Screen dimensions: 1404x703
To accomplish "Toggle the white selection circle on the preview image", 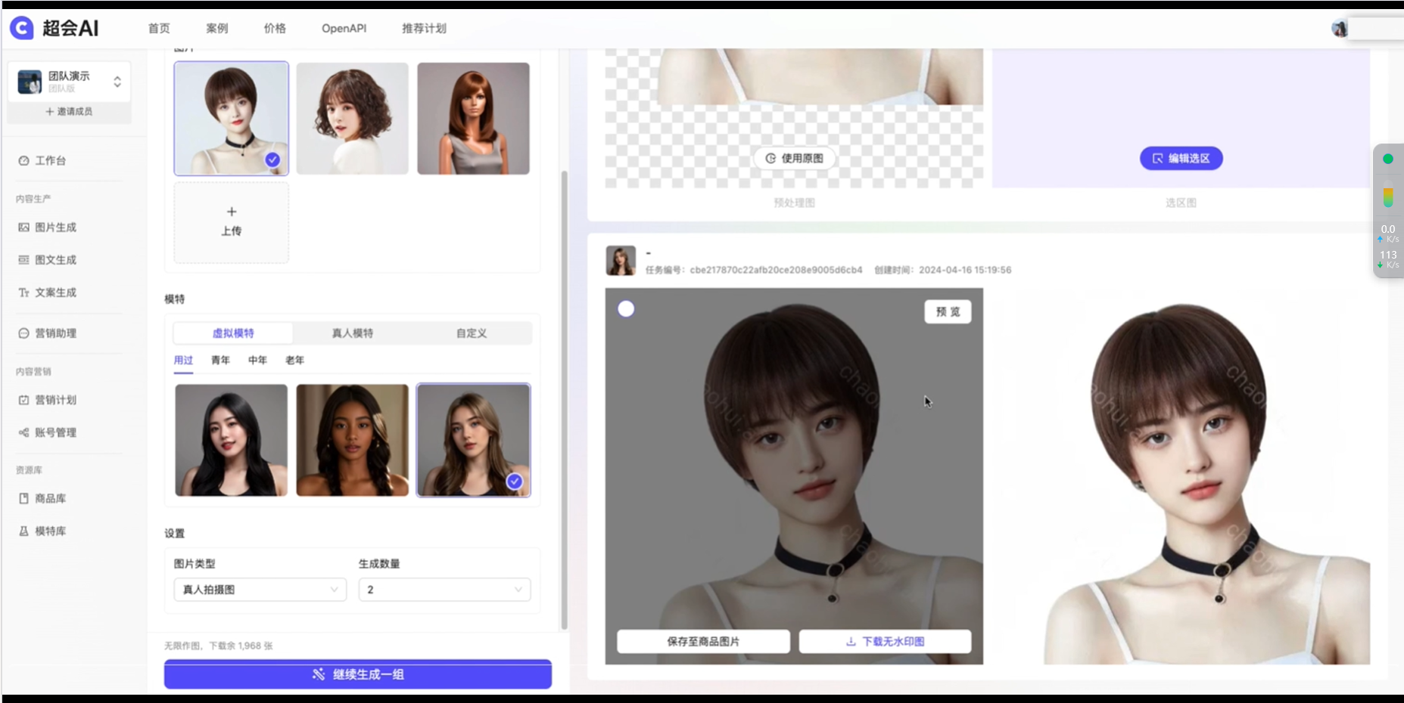I will 626,309.
